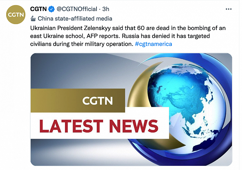Open the #cgtnamerica hashtag

point(153,44)
